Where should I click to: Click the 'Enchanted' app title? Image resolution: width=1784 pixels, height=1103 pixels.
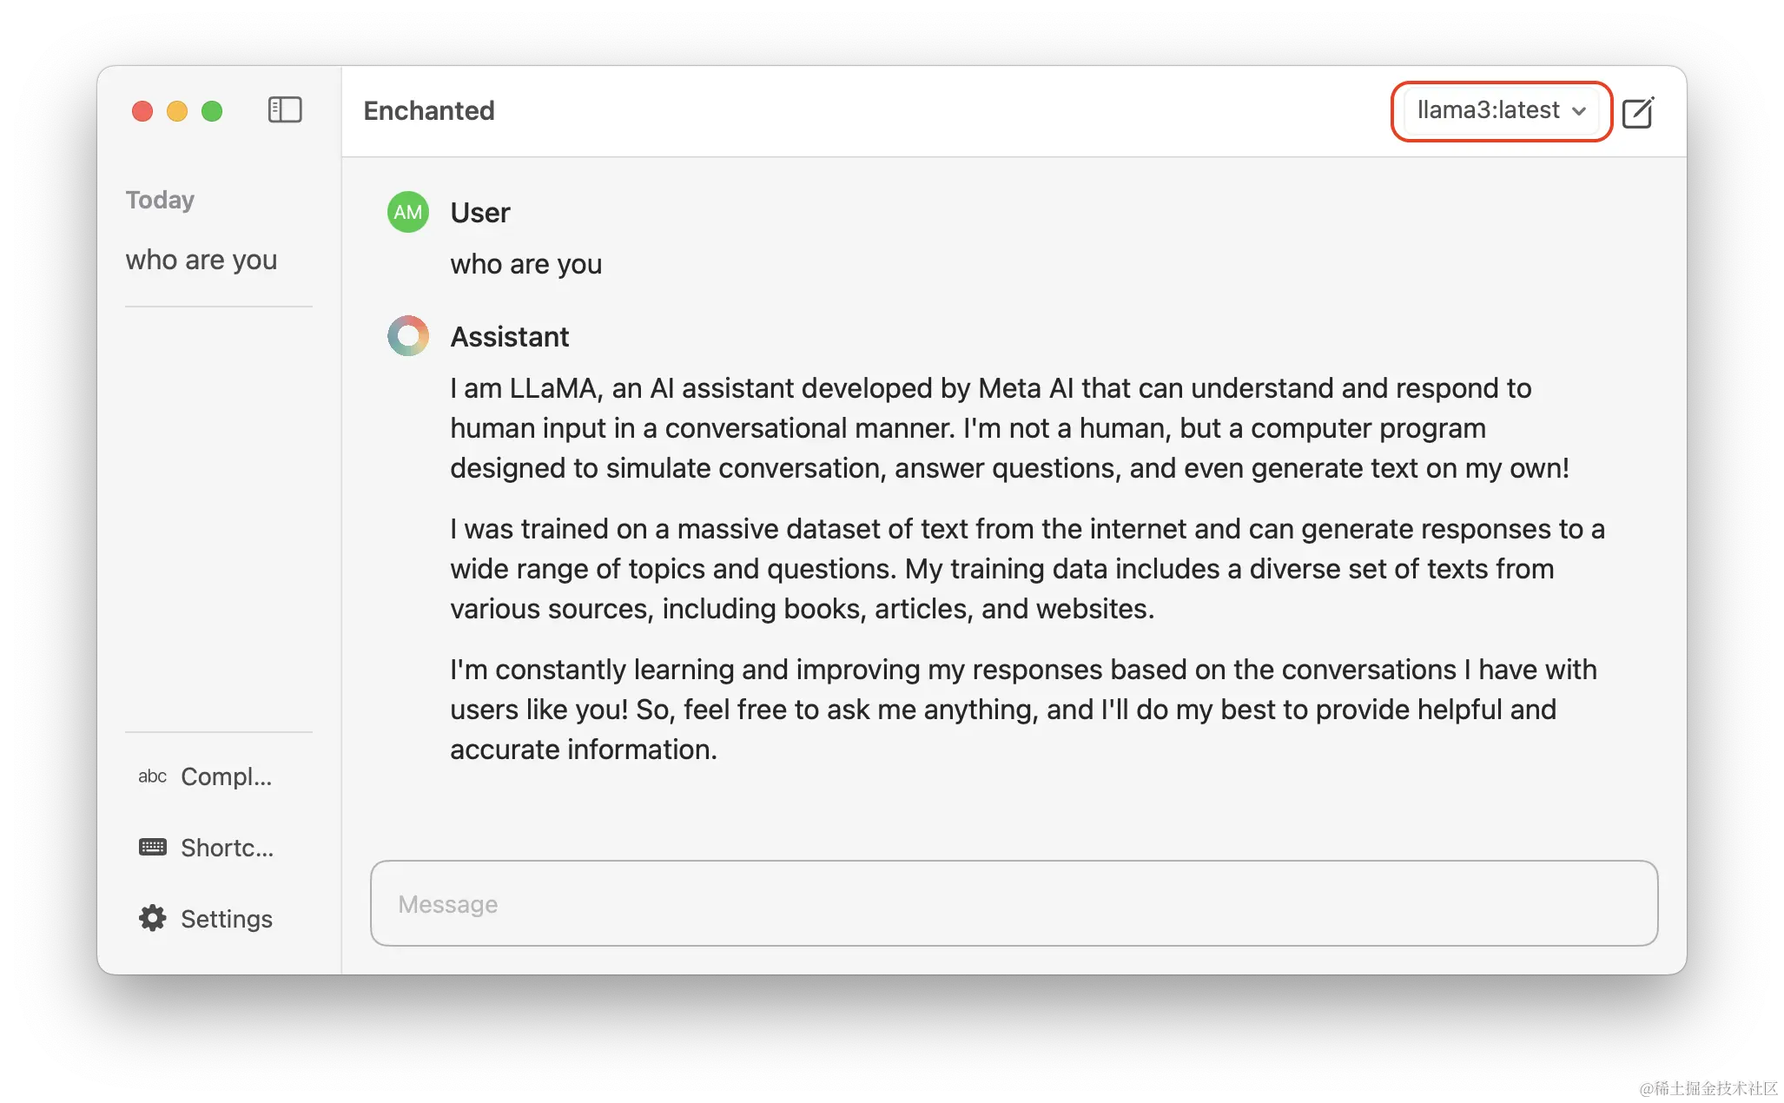429,110
